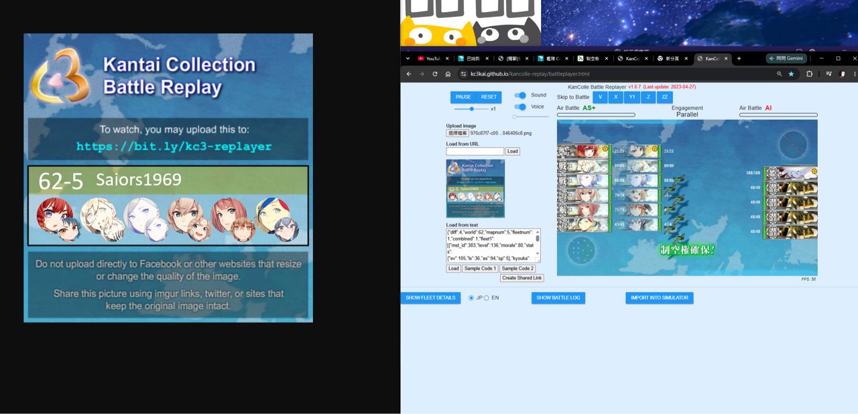Skip to battle node X
This screenshot has width=858, height=414.
616,97
